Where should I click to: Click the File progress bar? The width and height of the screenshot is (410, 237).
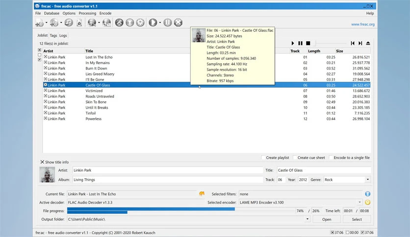coord(181,211)
